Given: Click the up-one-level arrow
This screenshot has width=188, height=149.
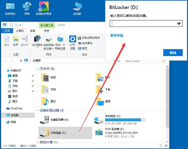Looking at the screenshot, I should pos(21,61).
